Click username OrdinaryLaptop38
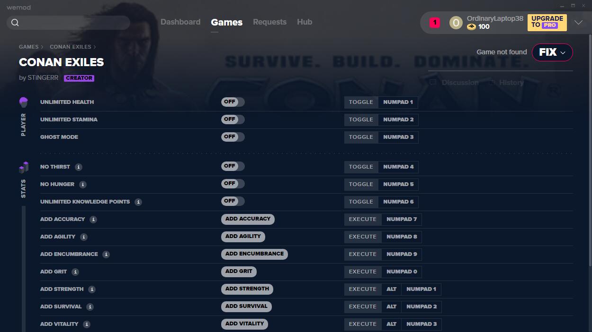The height and width of the screenshot is (332, 592). (495, 18)
